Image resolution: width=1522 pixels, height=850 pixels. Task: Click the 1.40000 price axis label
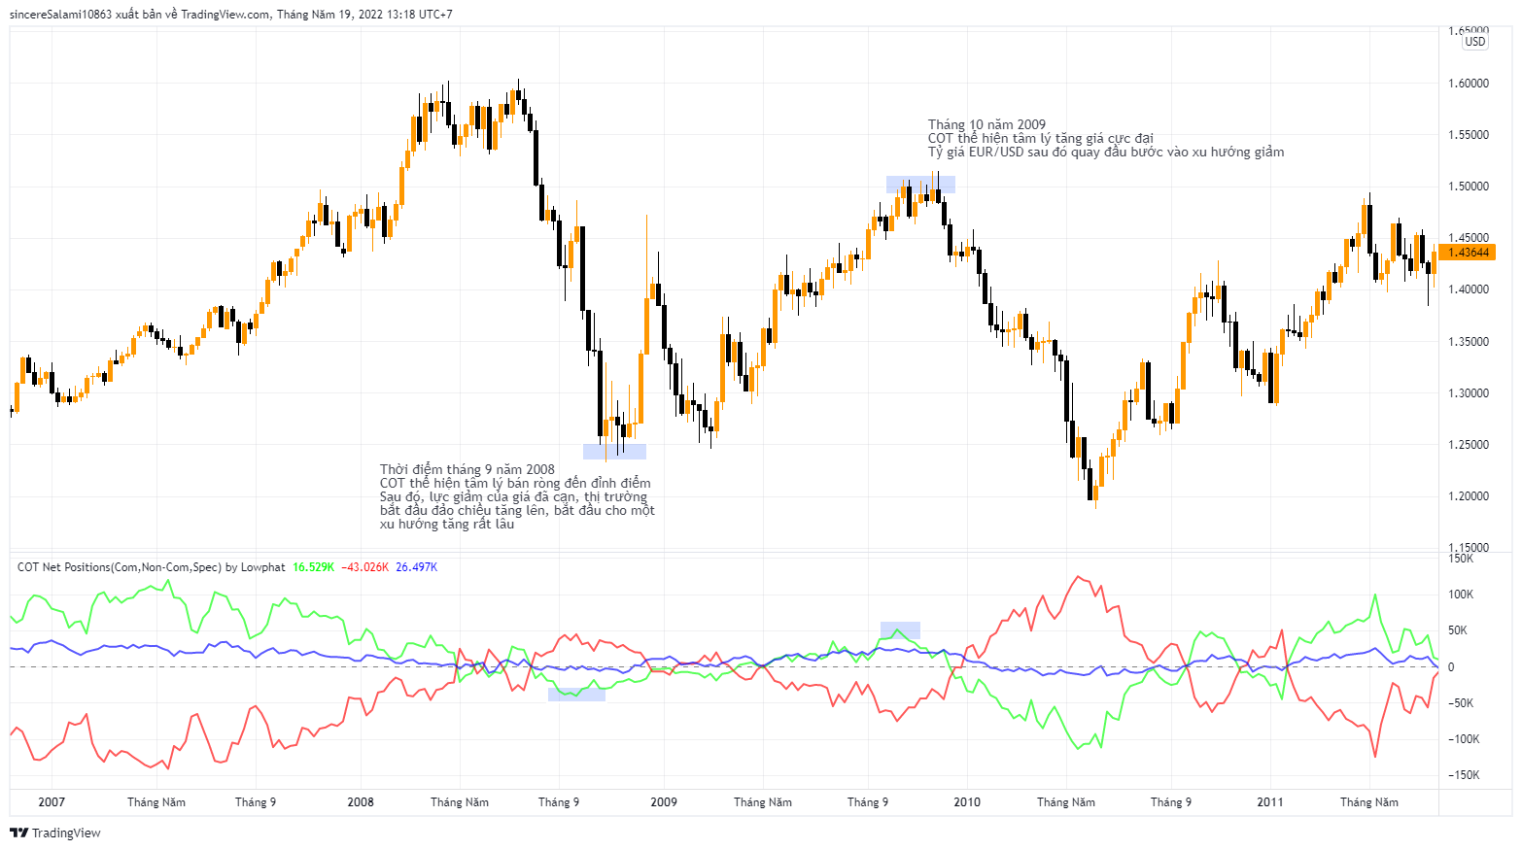(1469, 289)
